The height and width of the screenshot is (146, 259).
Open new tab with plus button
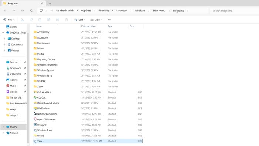[x=50, y=3]
